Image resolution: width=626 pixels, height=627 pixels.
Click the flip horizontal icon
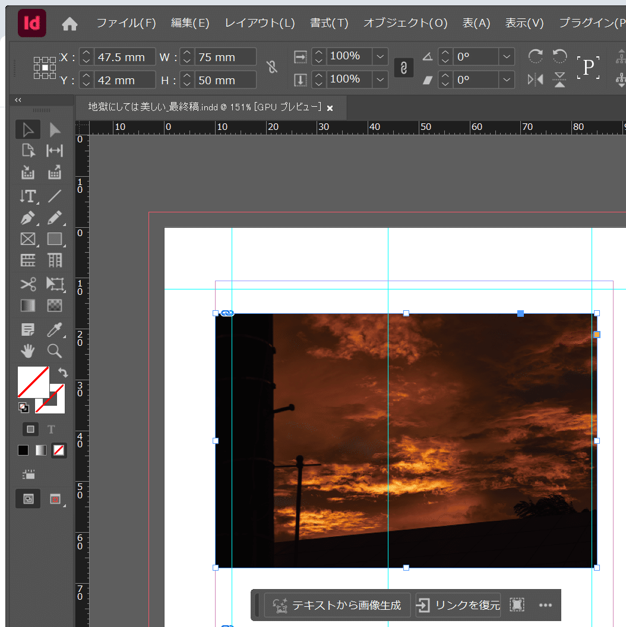click(535, 79)
